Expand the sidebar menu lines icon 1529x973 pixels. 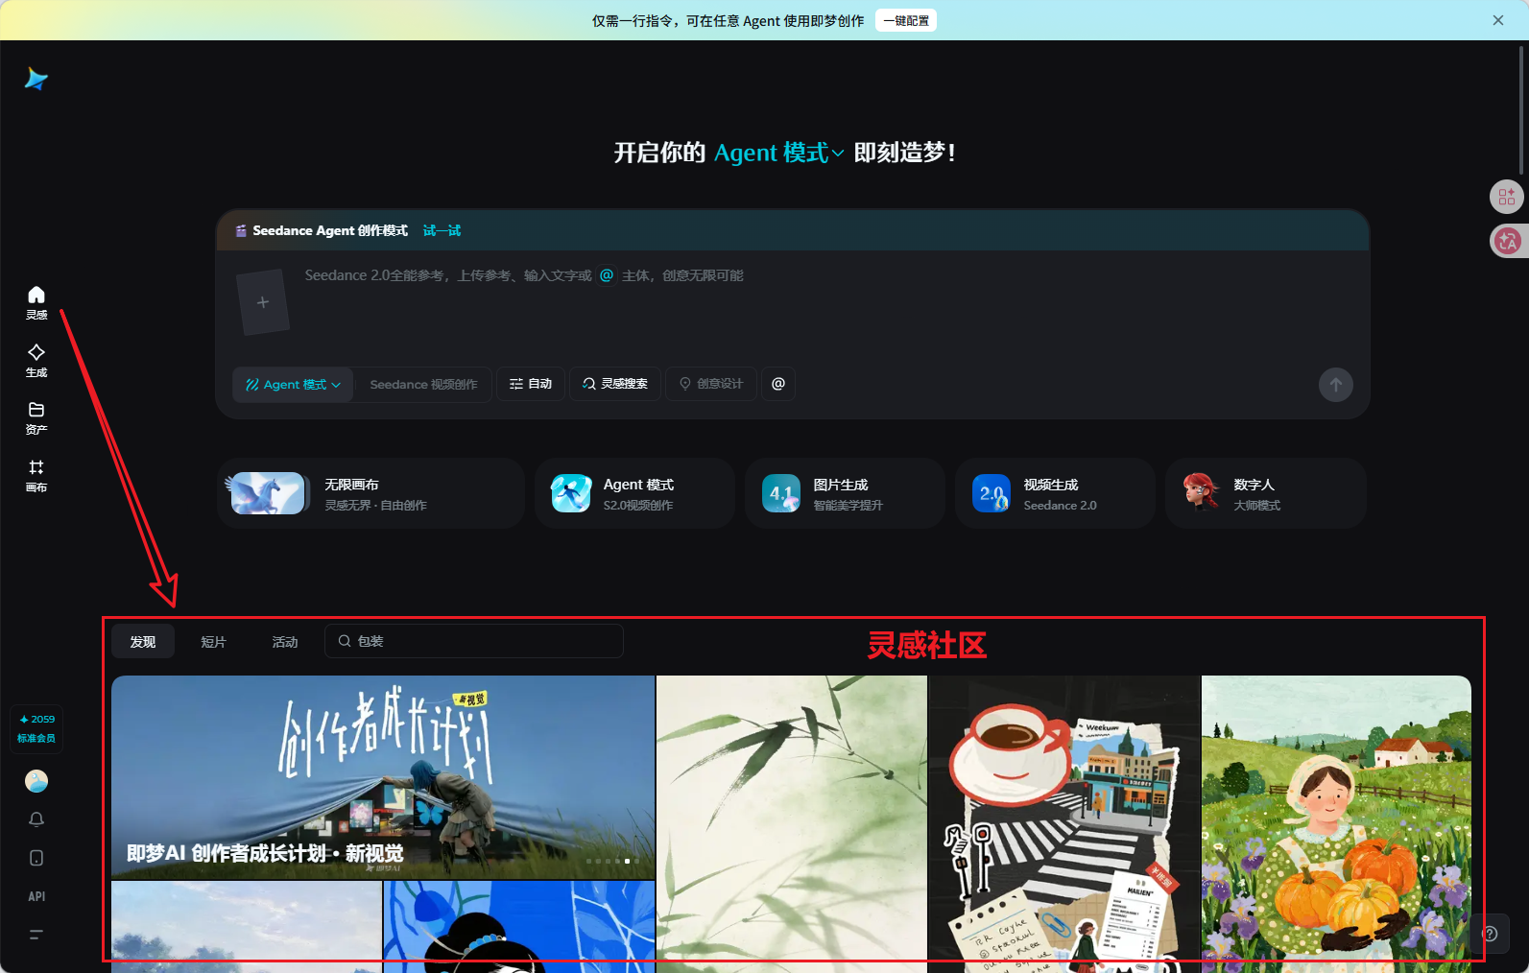36,935
